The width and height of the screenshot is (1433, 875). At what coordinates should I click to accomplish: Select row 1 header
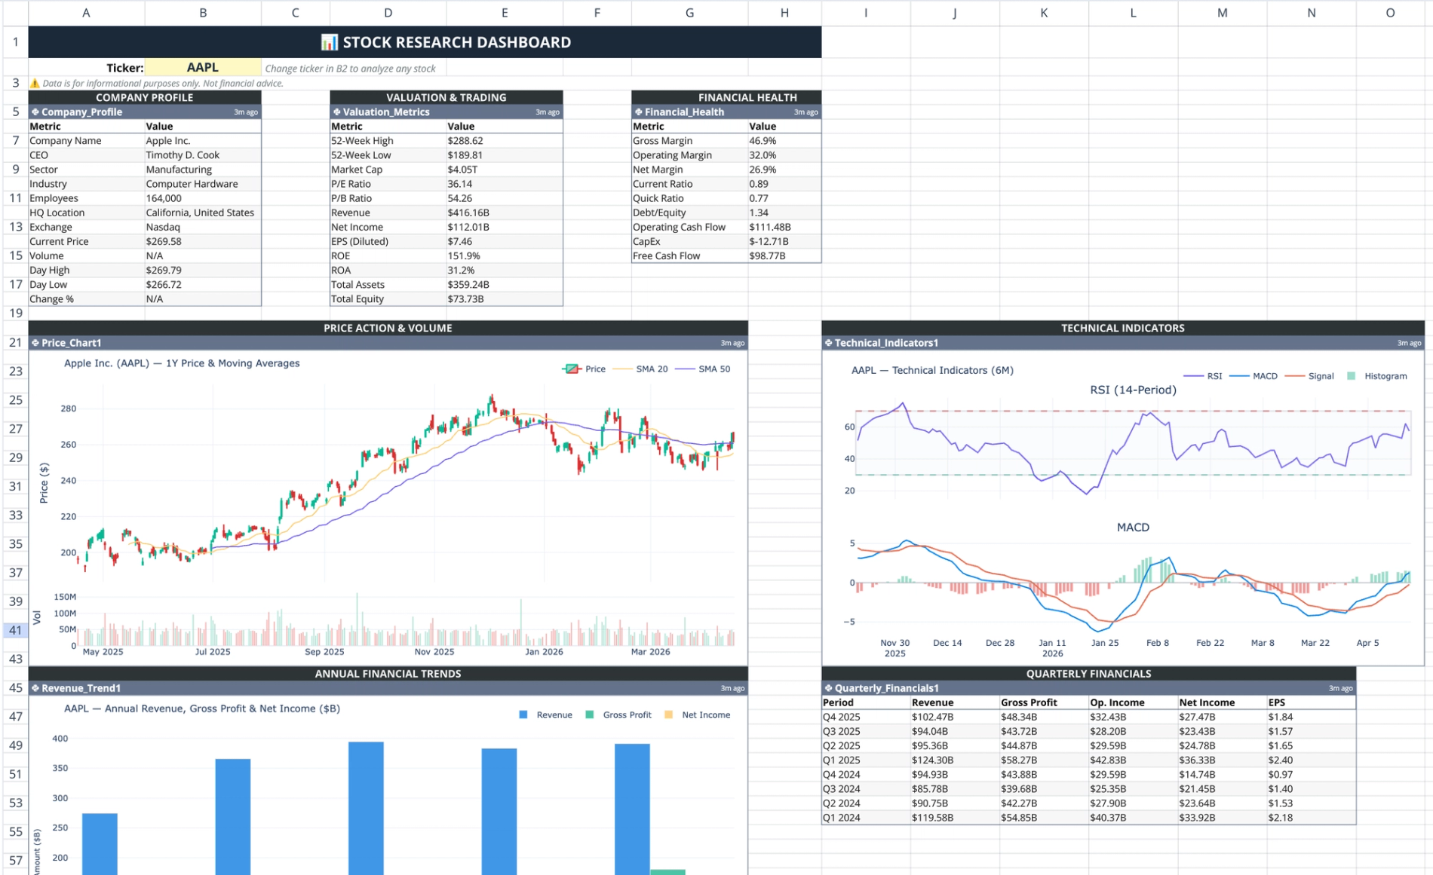pos(15,42)
